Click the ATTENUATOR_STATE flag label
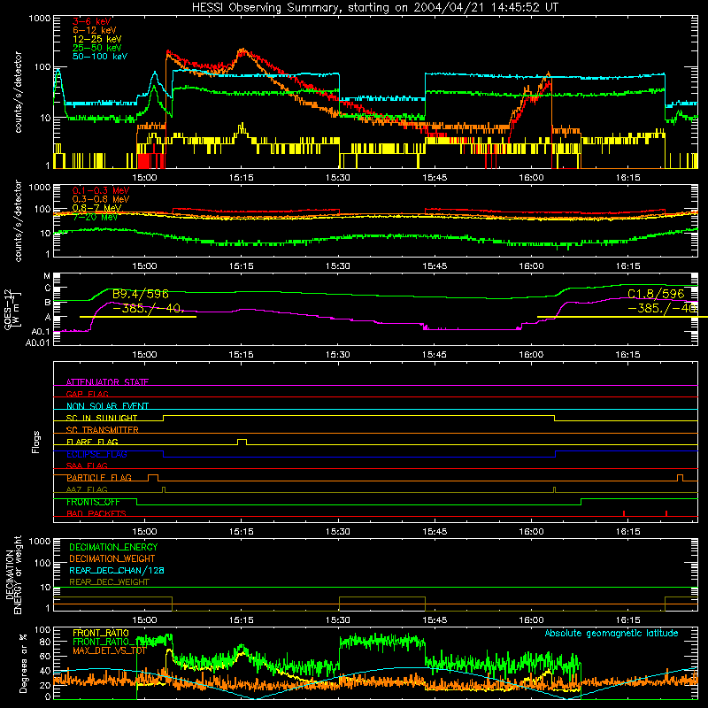This screenshot has width=708, height=708. 107,382
